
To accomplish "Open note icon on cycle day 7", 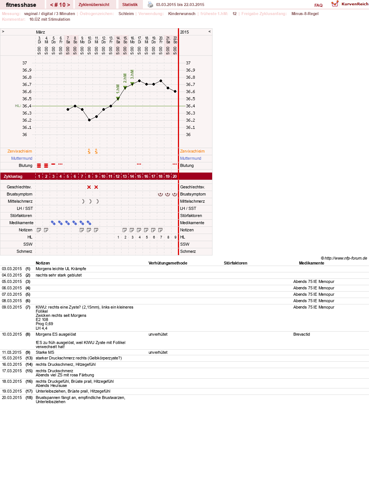I will tap(82, 230).
